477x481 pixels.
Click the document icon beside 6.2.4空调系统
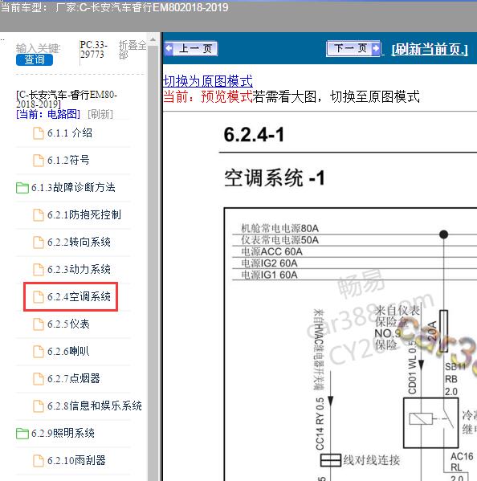coord(39,296)
